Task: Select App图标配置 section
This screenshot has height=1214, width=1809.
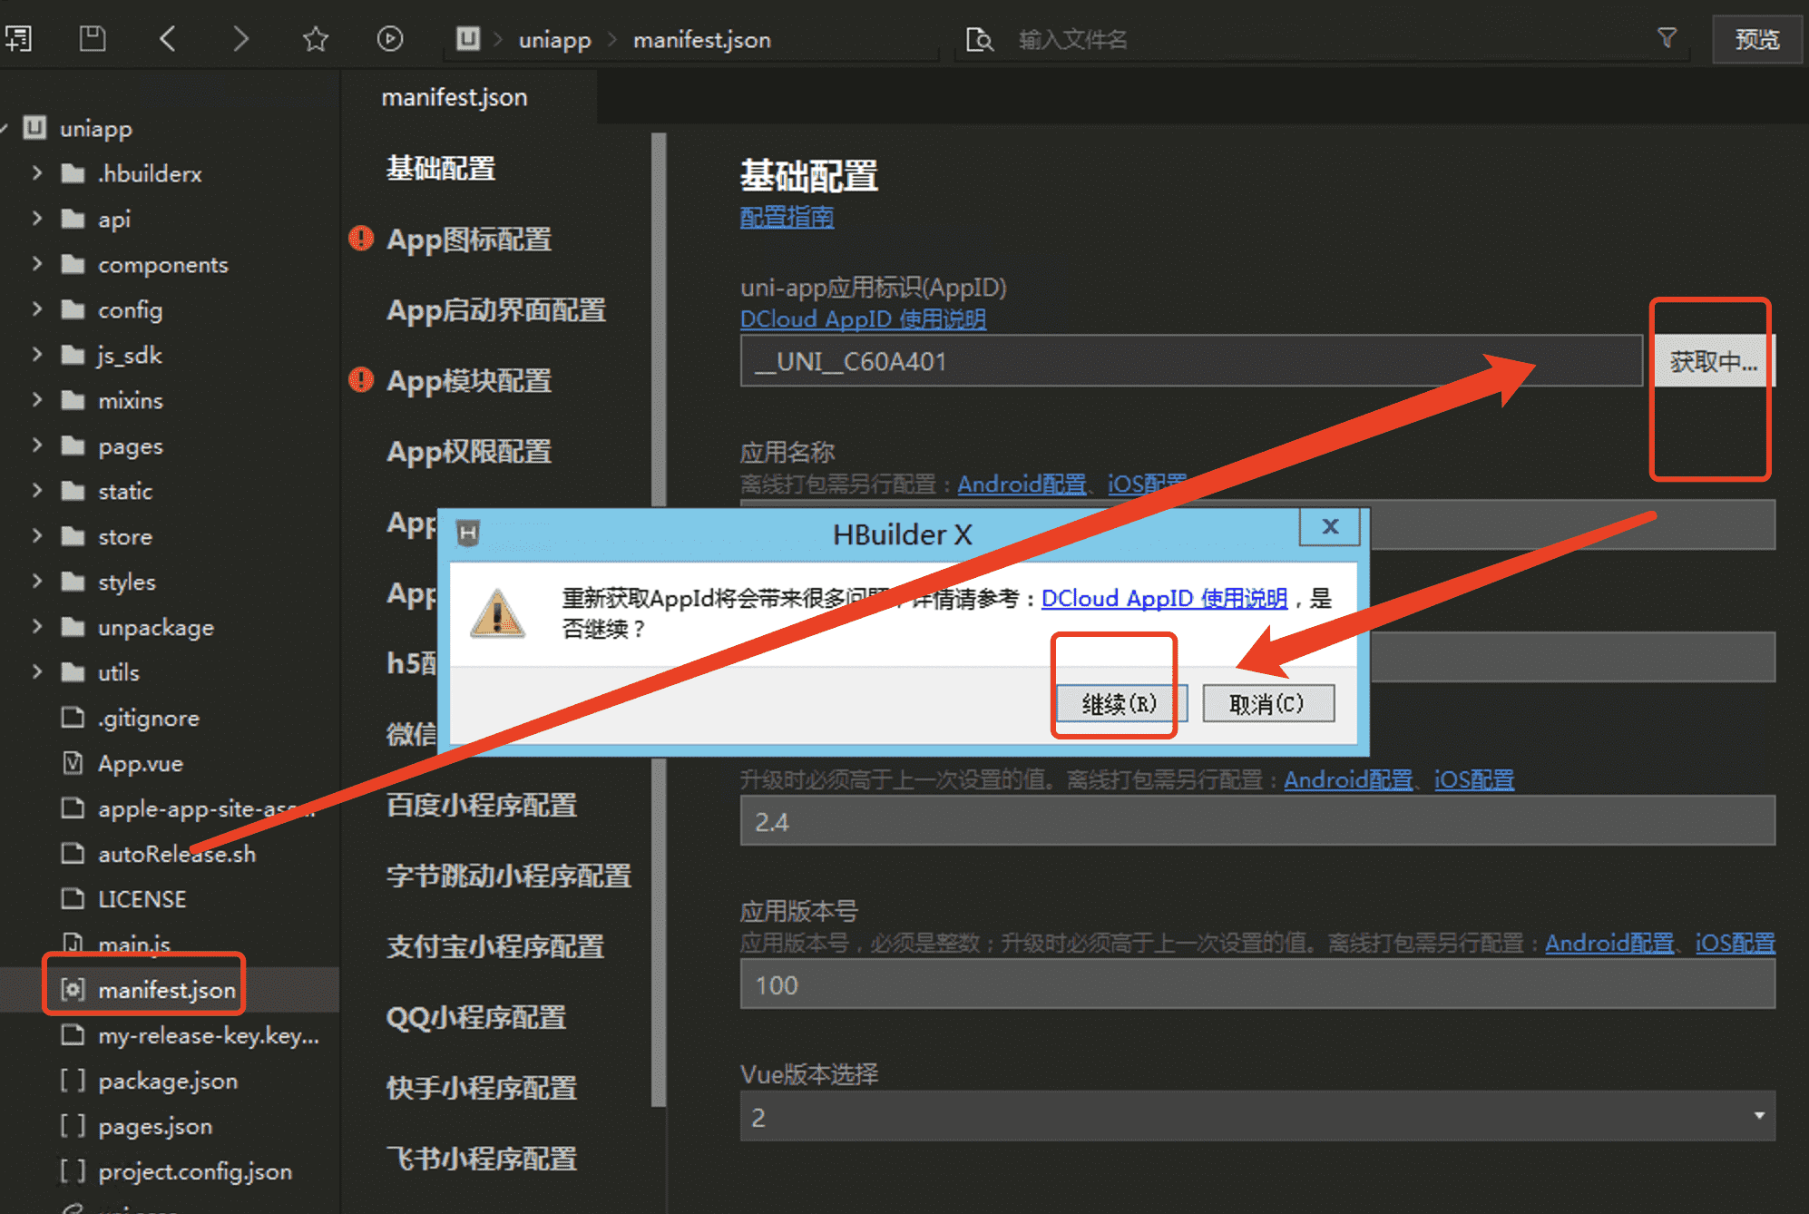Action: click(x=469, y=239)
